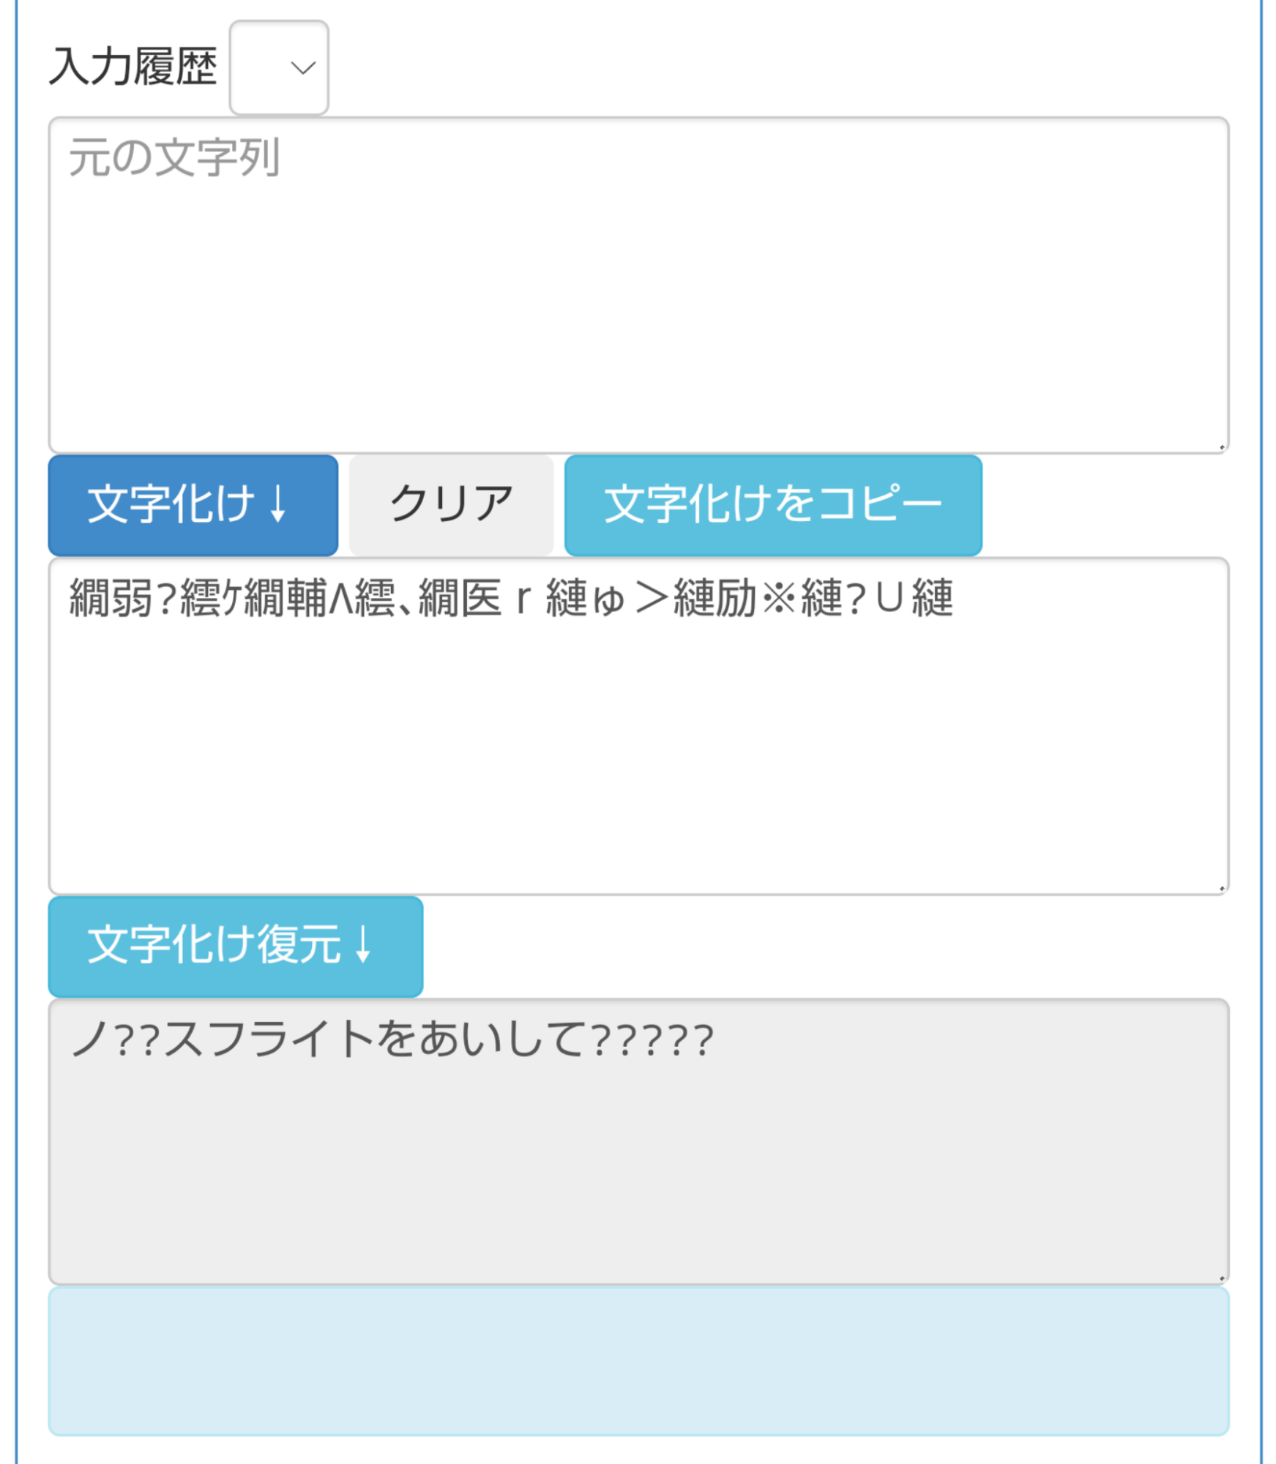Grab resize handle of restored output area
This screenshot has height=1464, width=1276.
[1221, 1278]
